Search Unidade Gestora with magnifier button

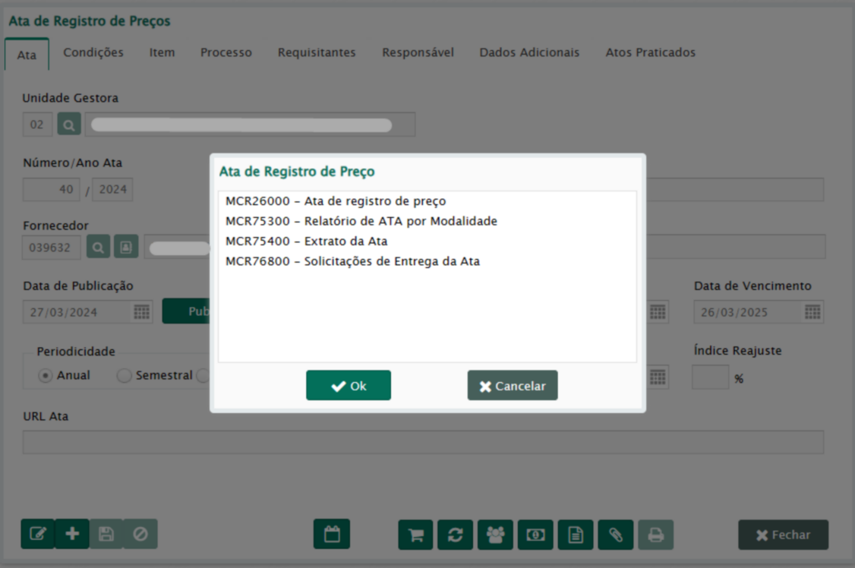pos(69,125)
